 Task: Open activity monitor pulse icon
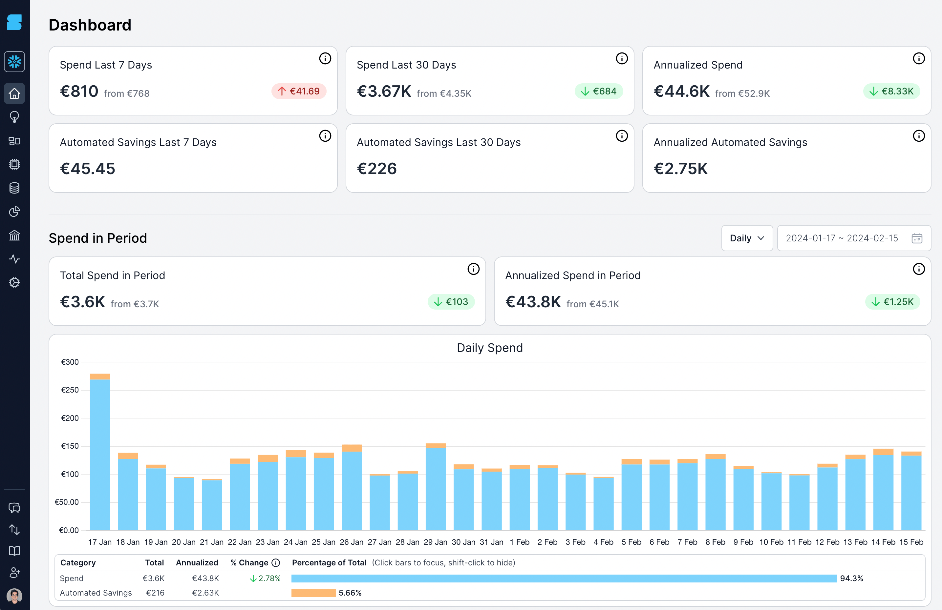click(x=15, y=259)
